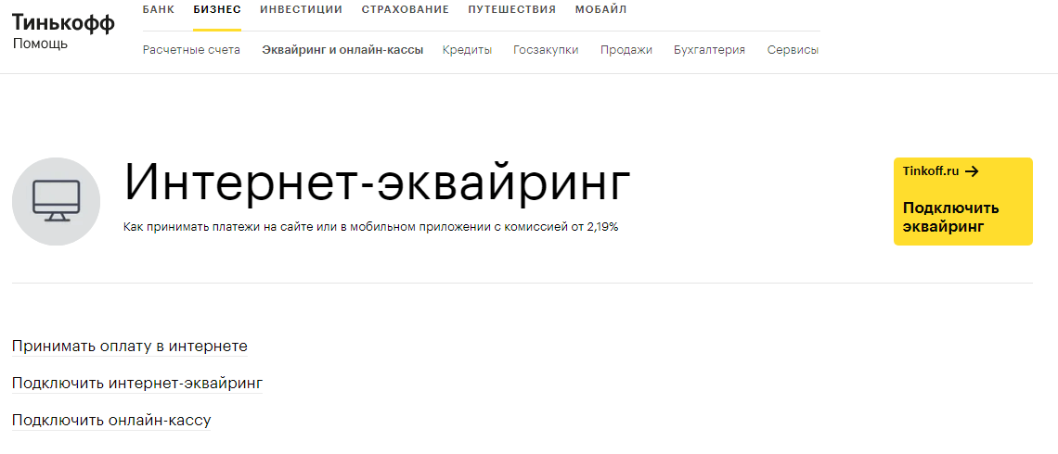The image size is (1058, 454).
Task: Switch to the БАНК tab
Action: coord(159,9)
